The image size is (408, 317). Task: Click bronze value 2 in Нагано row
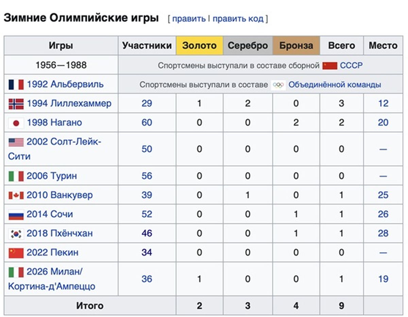[296, 122]
